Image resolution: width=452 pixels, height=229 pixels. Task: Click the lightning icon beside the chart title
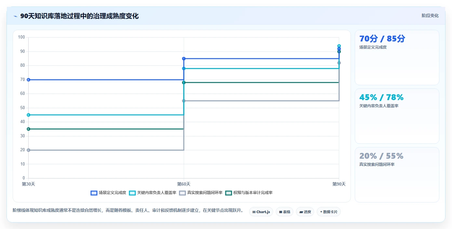tap(15, 16)
